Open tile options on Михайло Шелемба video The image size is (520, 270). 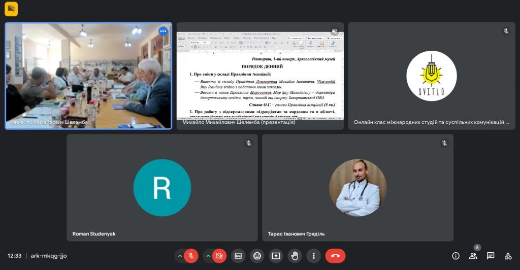[163, 31]
